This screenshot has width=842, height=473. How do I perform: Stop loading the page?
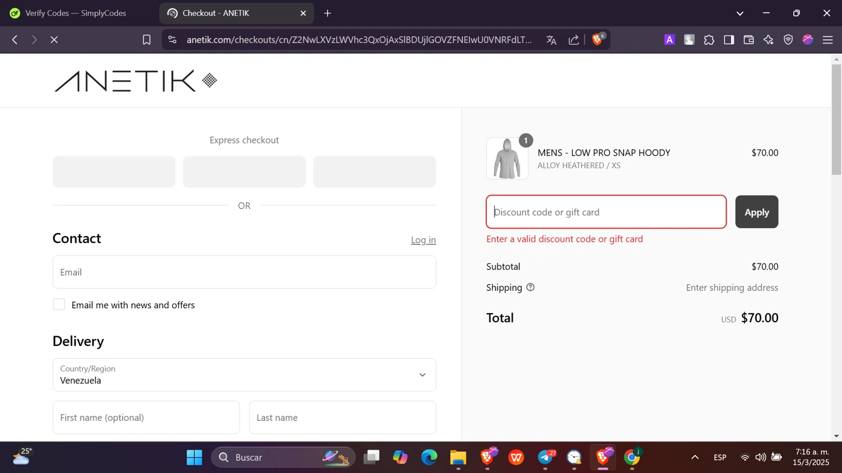pos(54,40)
